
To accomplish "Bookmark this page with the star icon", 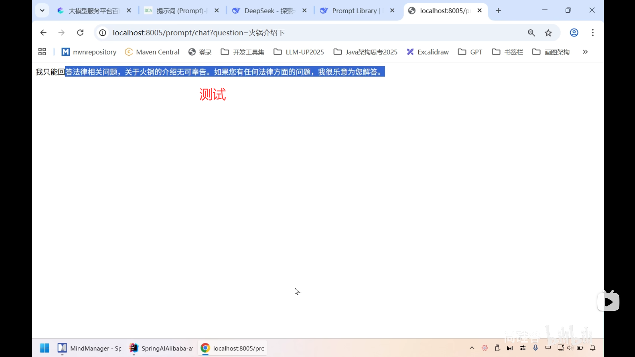I will pyautogui.click(x=548, y=32).
